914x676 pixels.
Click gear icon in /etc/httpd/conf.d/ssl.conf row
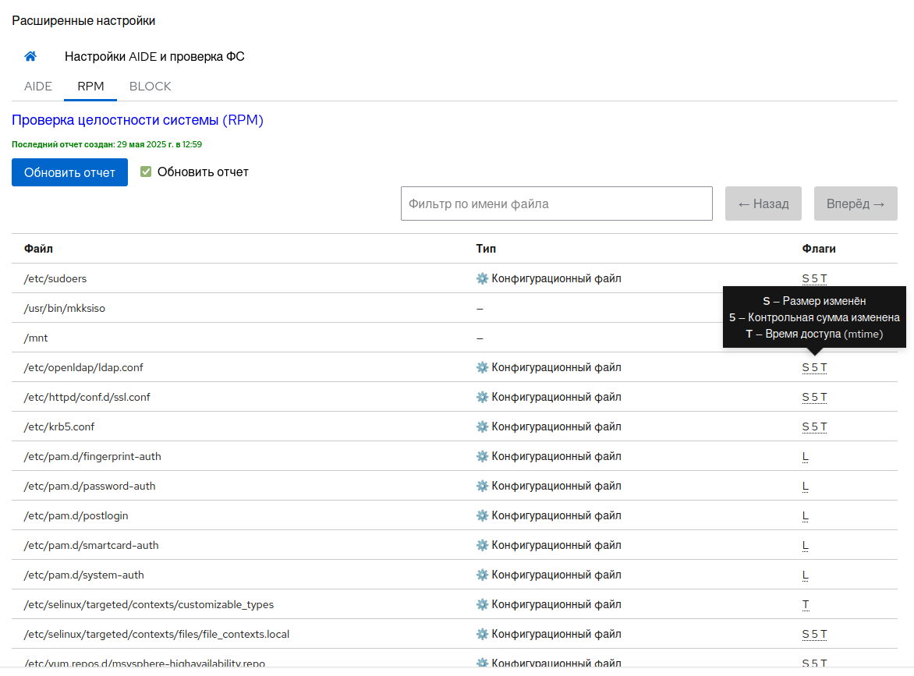(x=482, y=397)
